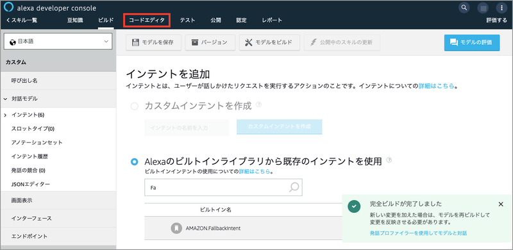Open JSONエディター in the sidebar
Screen dimensions: 513x250
[30, 184]
